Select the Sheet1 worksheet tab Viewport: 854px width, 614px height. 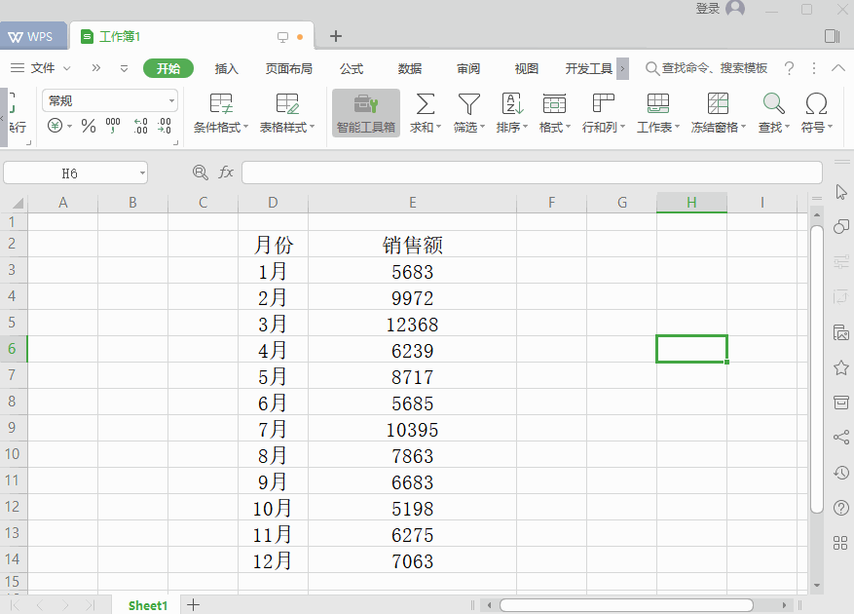[147, 604]
